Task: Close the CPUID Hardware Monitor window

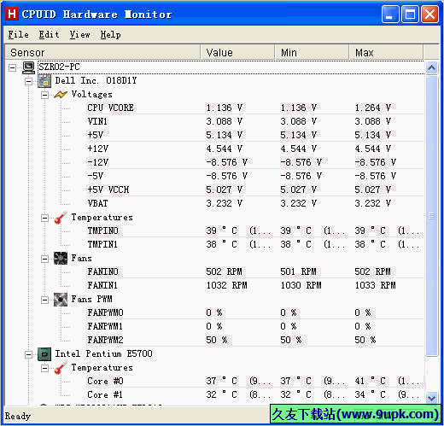Action: point(429,14)
